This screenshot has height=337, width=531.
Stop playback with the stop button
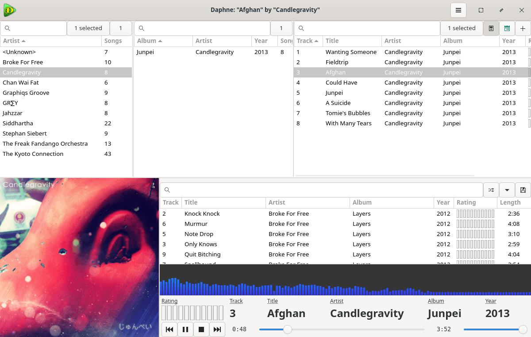[201, 329]
